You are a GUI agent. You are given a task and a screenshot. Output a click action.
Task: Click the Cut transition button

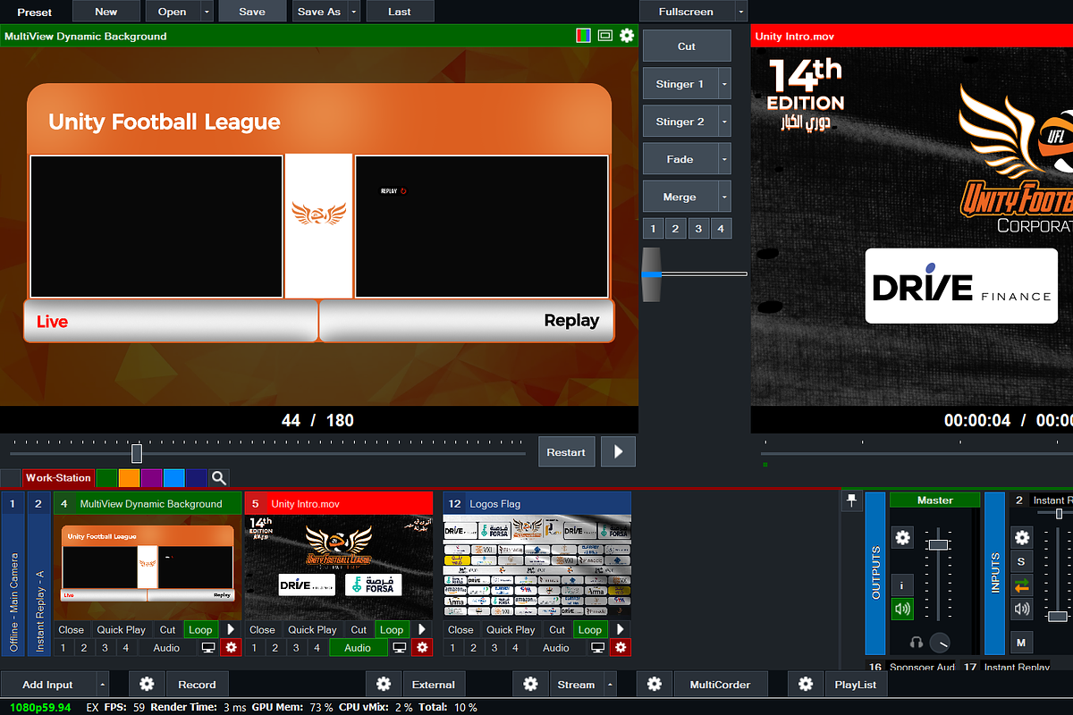[687, 46]
